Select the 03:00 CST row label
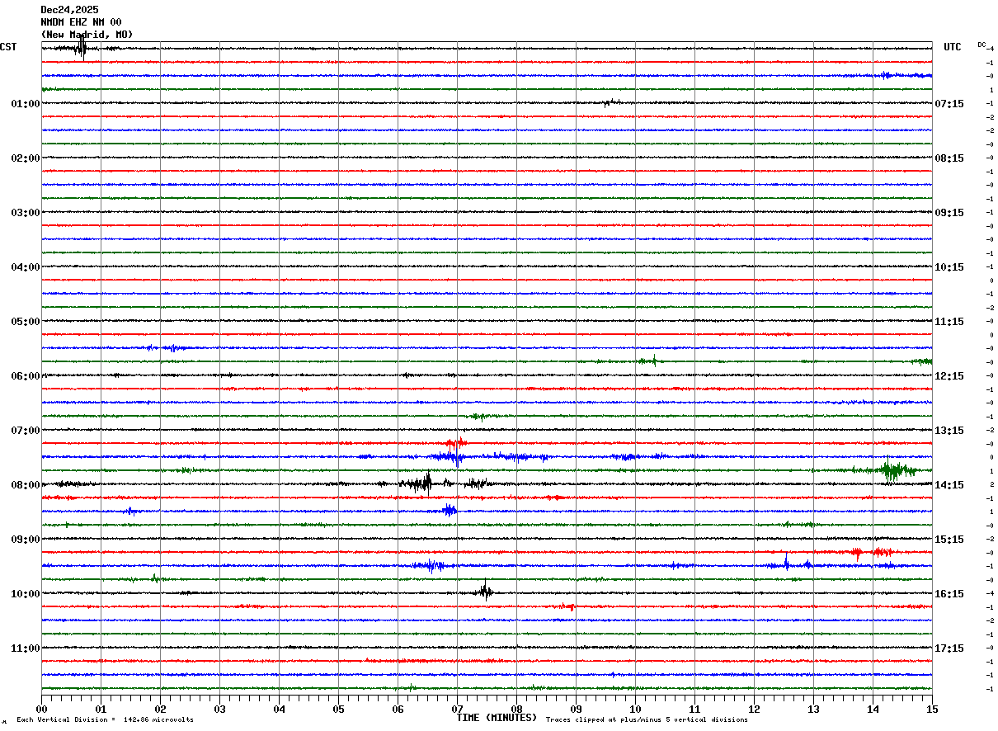The width and height of the screenshot is (998, 731). coord(25,213)
